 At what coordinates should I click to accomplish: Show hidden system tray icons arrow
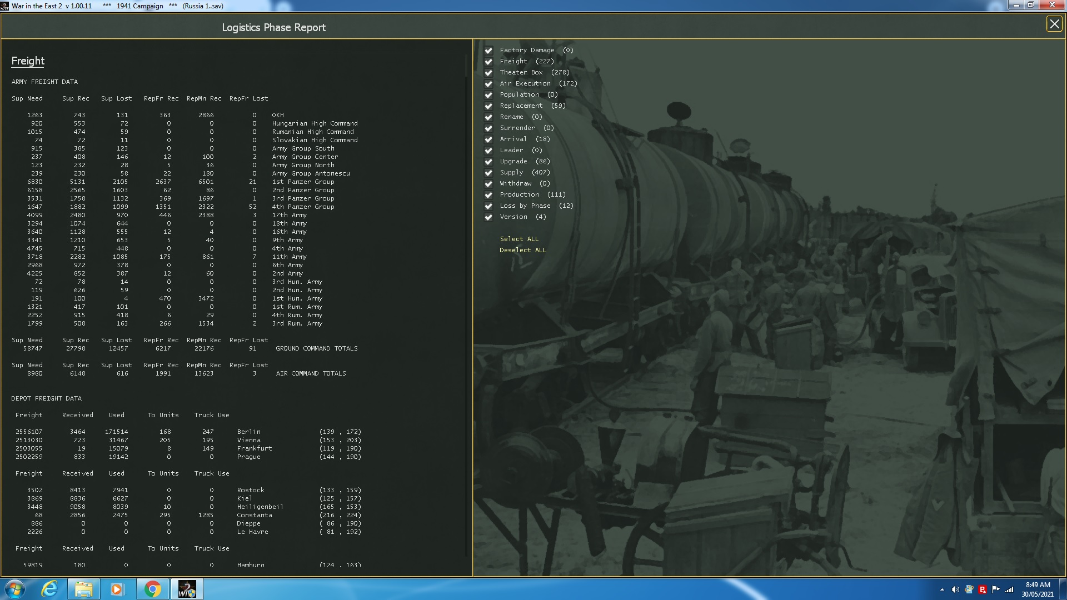click(942, 589)
